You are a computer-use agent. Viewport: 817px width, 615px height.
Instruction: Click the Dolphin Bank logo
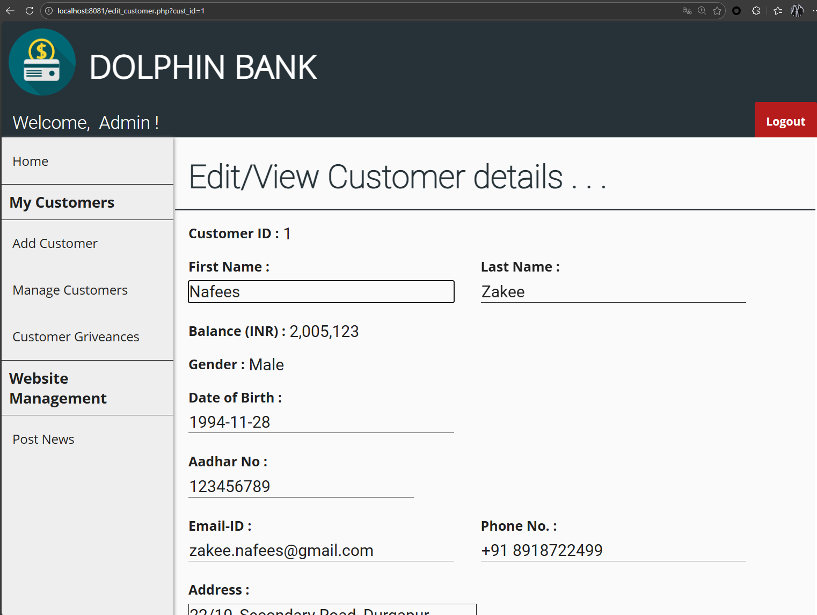(42, 62)
